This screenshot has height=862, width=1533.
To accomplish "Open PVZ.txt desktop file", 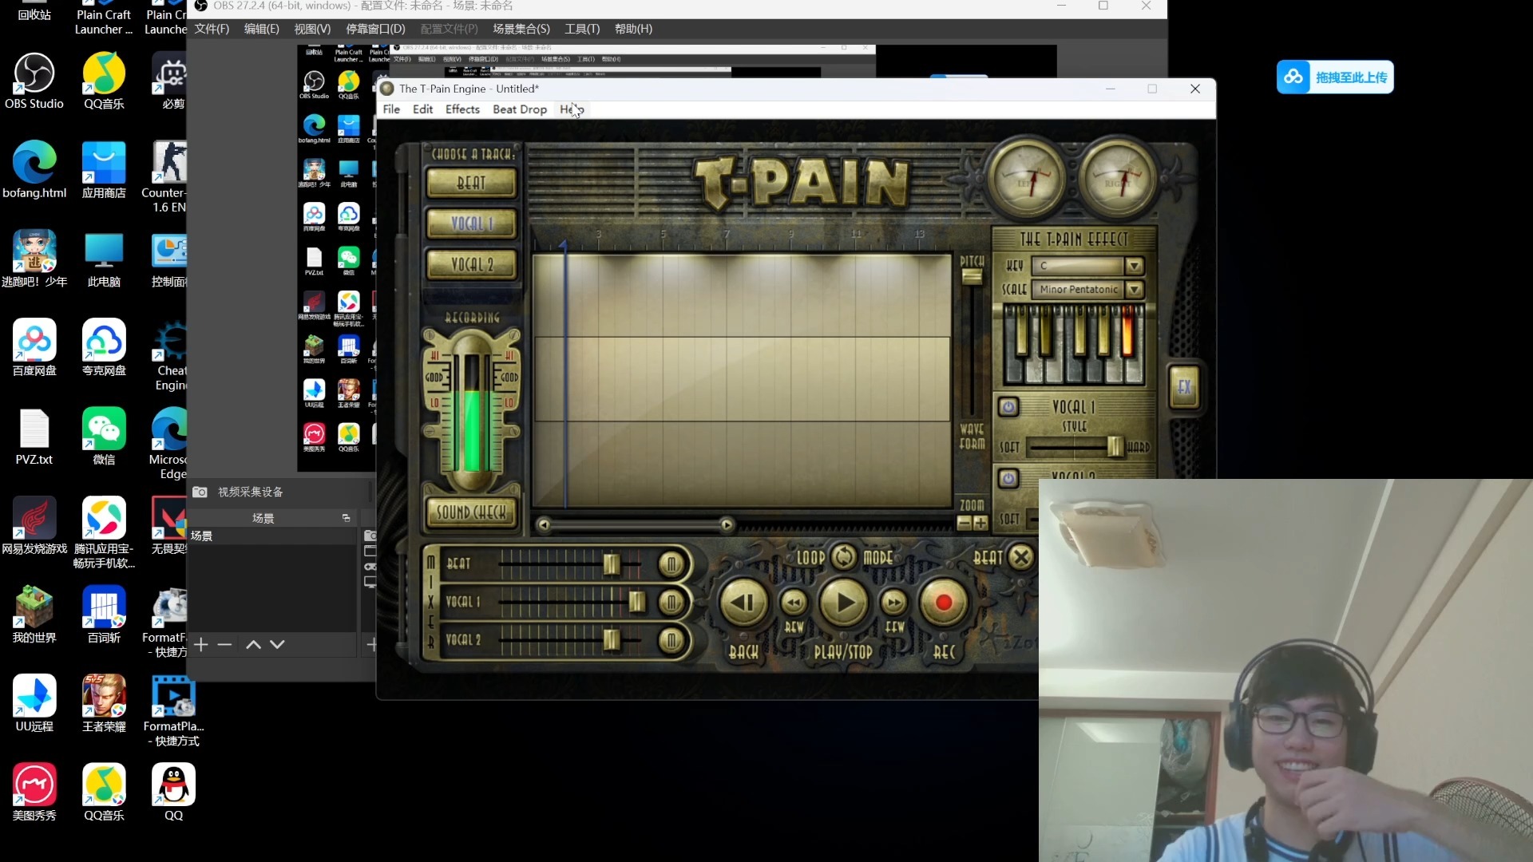I will [x=34, y=437].
